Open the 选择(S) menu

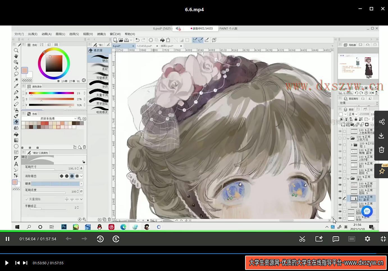coord(74,34)
